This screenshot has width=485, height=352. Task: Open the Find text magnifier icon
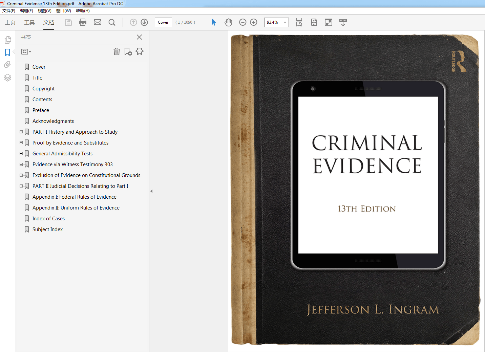[112, 22]
